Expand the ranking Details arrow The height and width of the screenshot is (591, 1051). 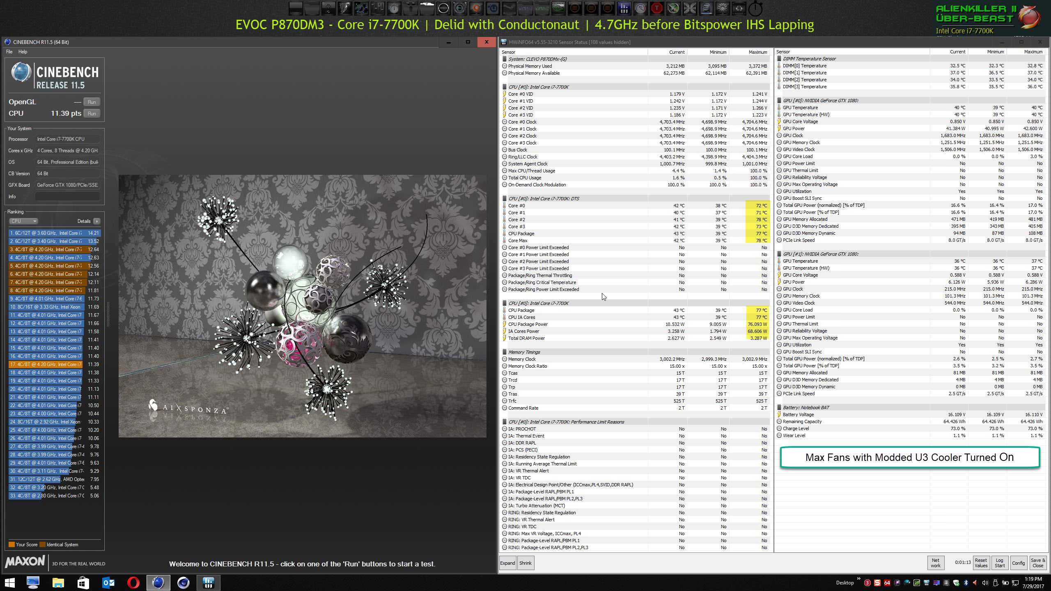point(96,221)
